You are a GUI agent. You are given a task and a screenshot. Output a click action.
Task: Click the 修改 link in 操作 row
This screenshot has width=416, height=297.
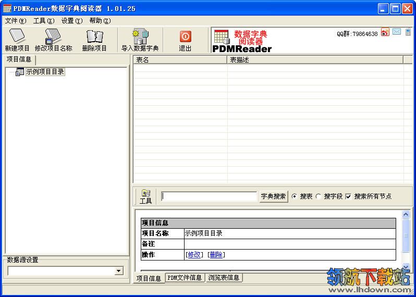tap(194, 255)
